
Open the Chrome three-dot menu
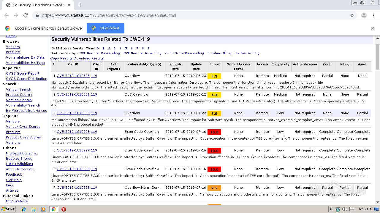click(x=373, y=15)
